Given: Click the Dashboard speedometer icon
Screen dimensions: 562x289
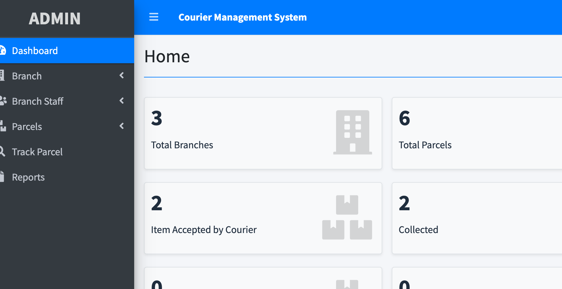Looking at the screenshot, I should click(x=3, y=50).
